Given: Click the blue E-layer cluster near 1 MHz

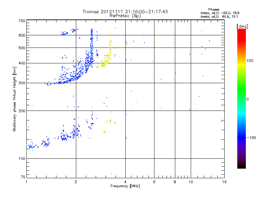Looking at the screenshot, I should point(32,146).
